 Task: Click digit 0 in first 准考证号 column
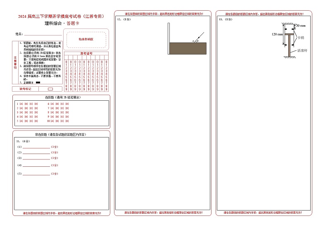(67, 62)
